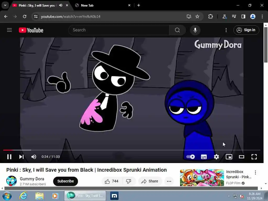
Task: Subscribe to Gummy Dora channel
Action: pos(65,181)
